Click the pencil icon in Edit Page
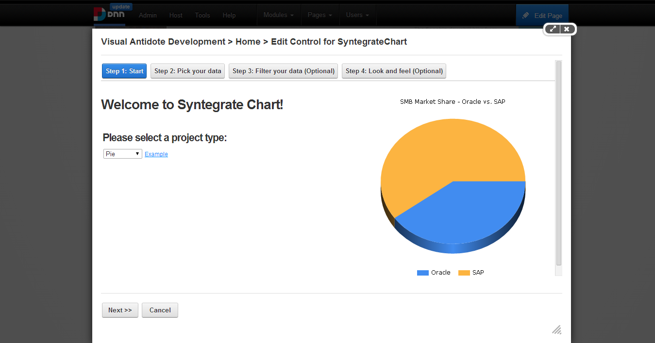 526,16
